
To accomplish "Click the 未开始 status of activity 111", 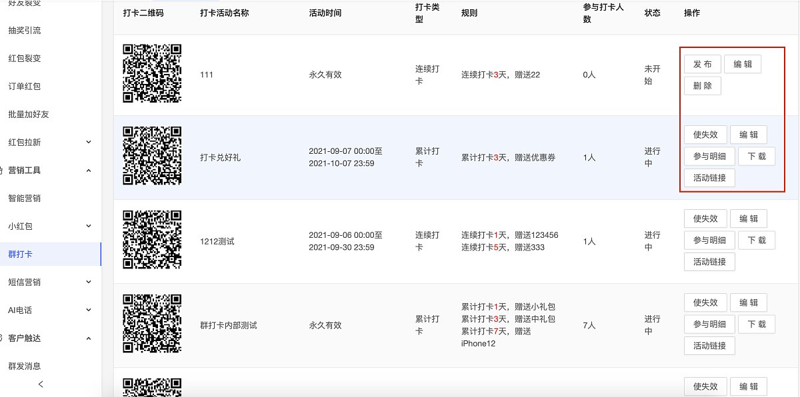I will coord(653,75).
